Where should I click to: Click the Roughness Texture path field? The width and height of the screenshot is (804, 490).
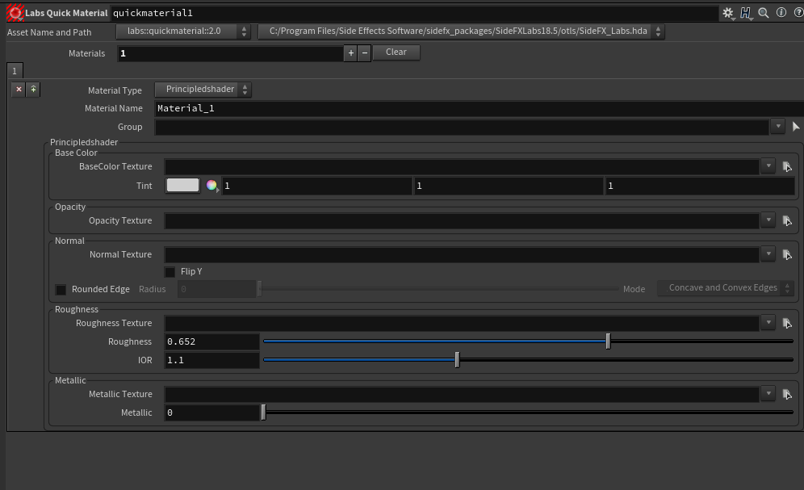tap(462, 324)
